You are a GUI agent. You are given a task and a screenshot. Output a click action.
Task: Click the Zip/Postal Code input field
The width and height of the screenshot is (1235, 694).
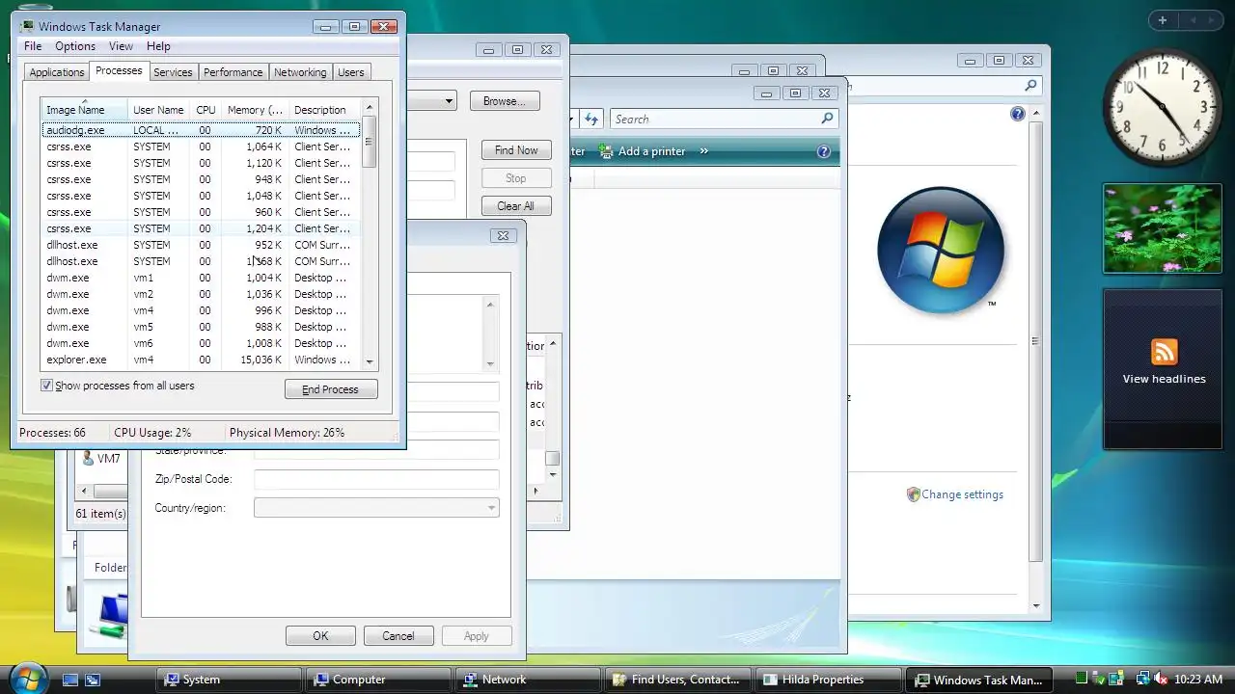[x=376, y=479]
